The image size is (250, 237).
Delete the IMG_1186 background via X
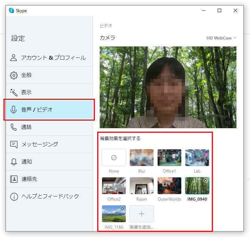122,208
